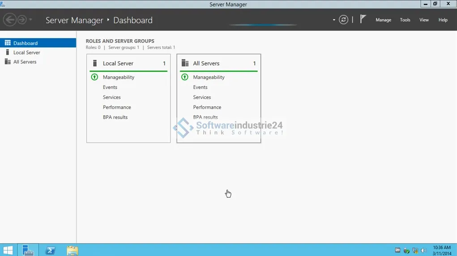This screenshot has width=457, height=256.
Task: Open the Notifications flag icon
Action: pyautogui.click(x=363, y=19)
